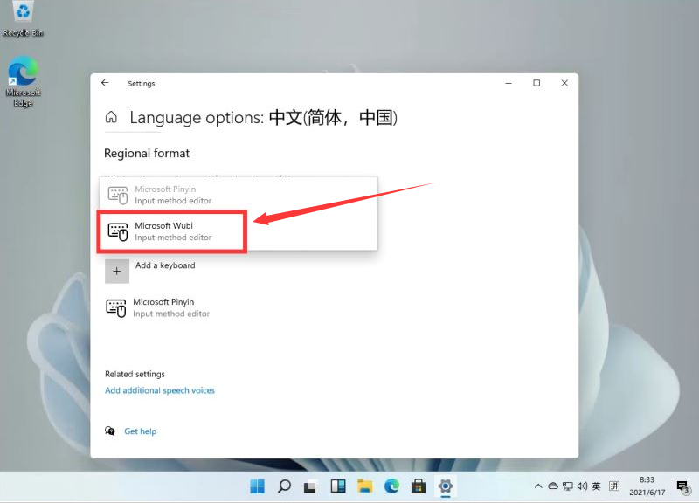The height and width of the screenshot is (503, 699).
Task: Switch IME by clicking the 英 language indicator
Action: pyautogui.click(x=597, y=486)
